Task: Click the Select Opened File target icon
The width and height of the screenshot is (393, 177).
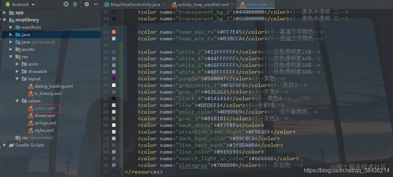Action: click(x=66, y=4)
